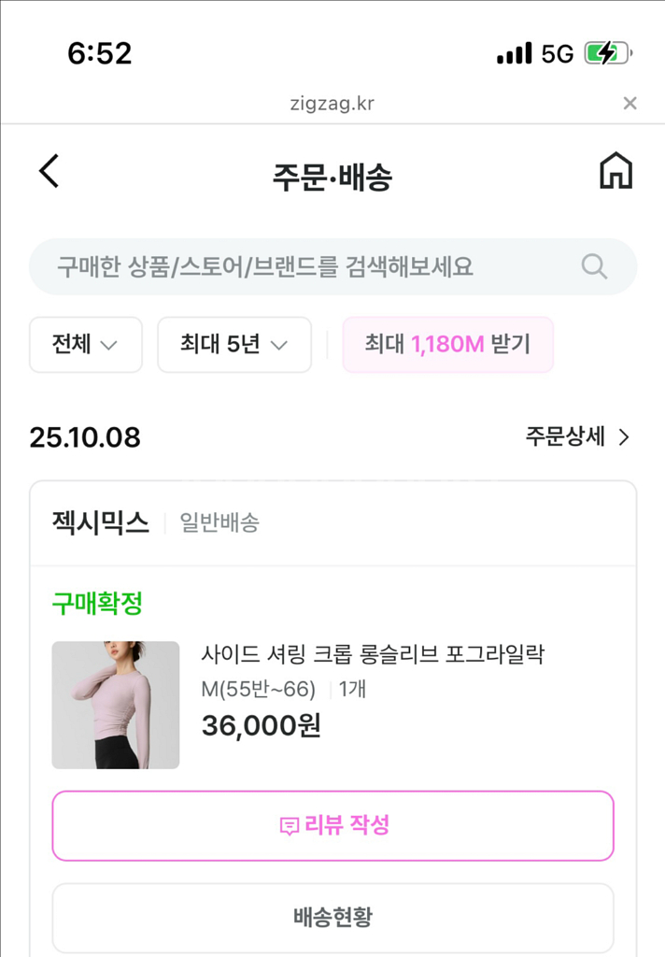This screenshot has width=665, height=957.
Task: Tap the zigzag.kr address bar label
Action: (332, 104)
